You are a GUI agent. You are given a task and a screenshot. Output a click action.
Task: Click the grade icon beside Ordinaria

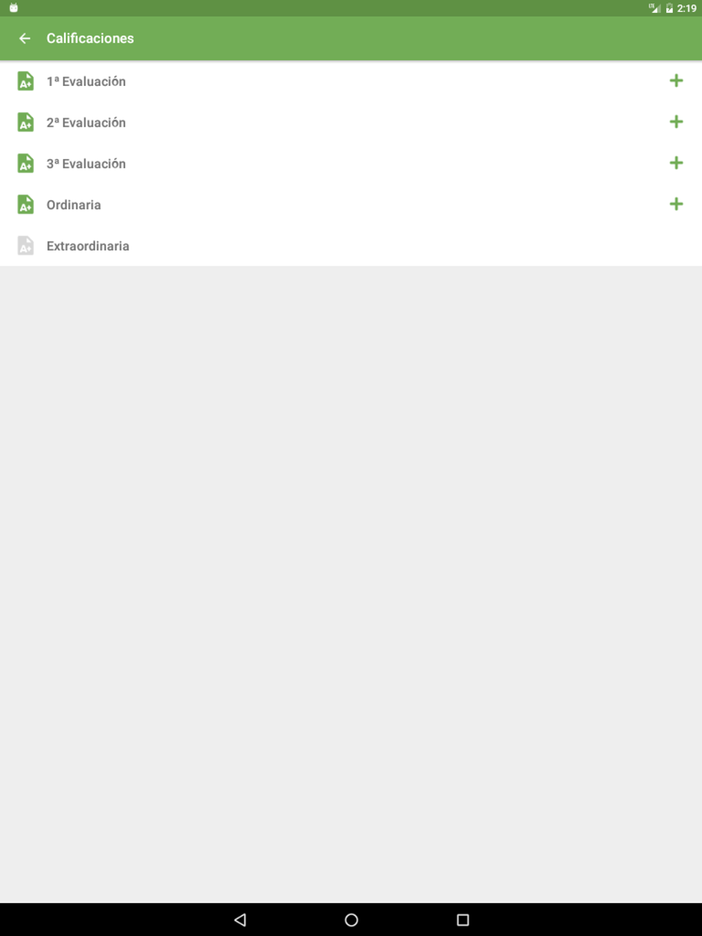[x=25, y=205]
